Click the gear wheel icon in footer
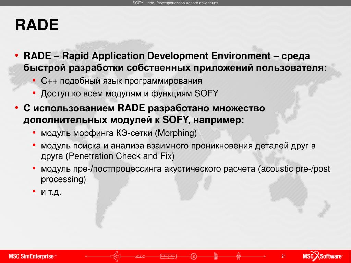351x263 pixels. (194, 256)
